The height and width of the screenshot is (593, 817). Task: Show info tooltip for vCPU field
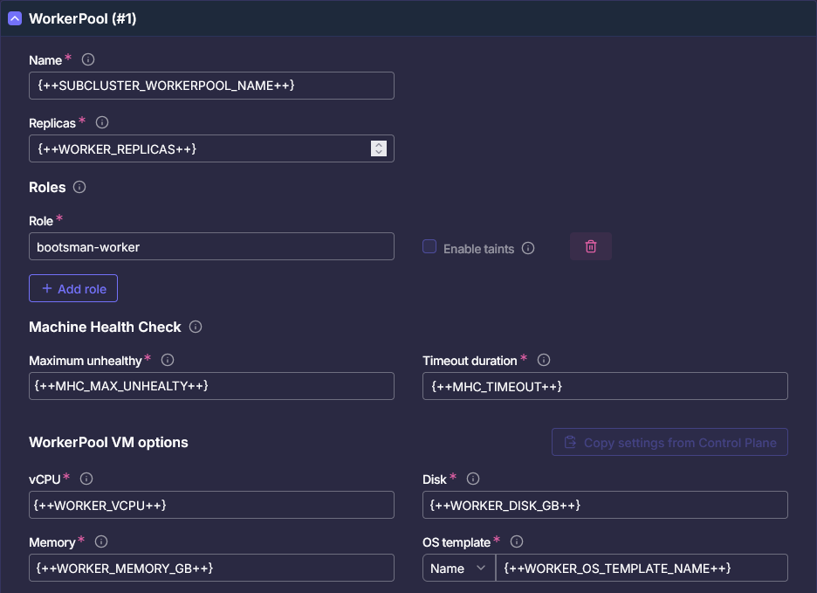(x=86, y=479)
